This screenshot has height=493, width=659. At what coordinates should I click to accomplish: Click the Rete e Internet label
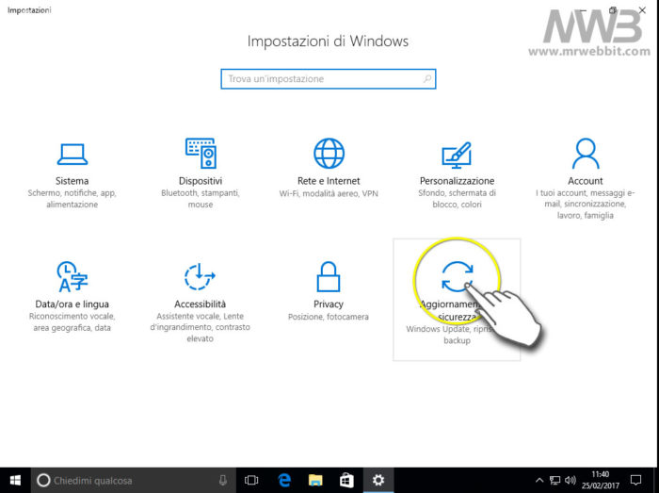(x=329, y=181)
